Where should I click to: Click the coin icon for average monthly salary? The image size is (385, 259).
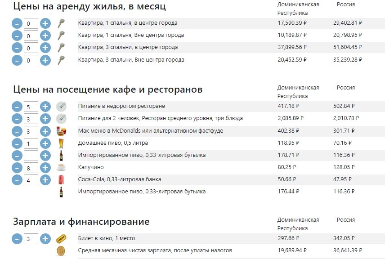click(62, 250)
